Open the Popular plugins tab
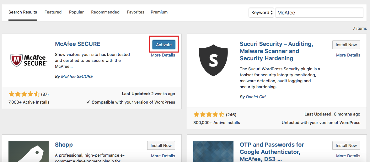The image size is (370, 162). [76, 12]
